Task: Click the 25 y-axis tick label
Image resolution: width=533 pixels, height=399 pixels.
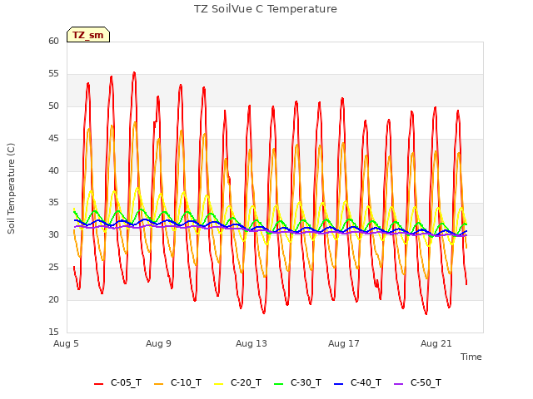Action: (x=53, y=267)
